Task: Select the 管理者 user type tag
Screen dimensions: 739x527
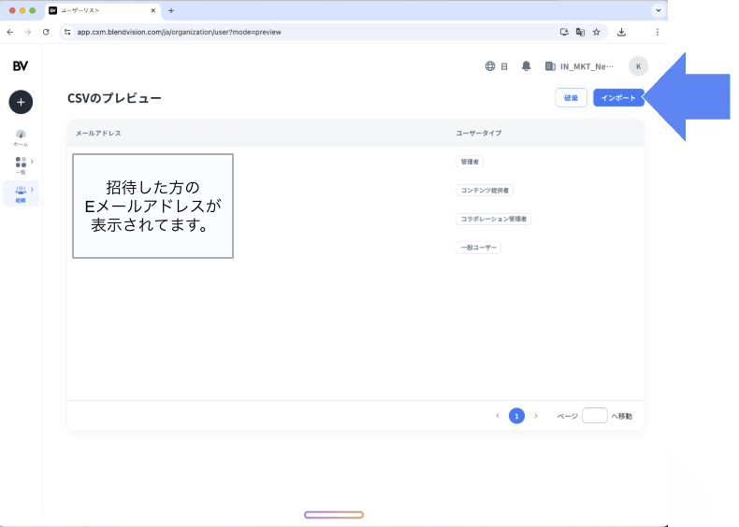Action: coord(470,162)
